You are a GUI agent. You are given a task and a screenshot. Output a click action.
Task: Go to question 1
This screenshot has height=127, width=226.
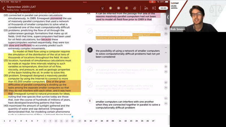click(x=4, y=121)
